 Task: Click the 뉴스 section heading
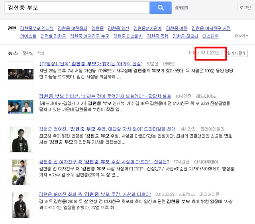(x=13, y=53)
